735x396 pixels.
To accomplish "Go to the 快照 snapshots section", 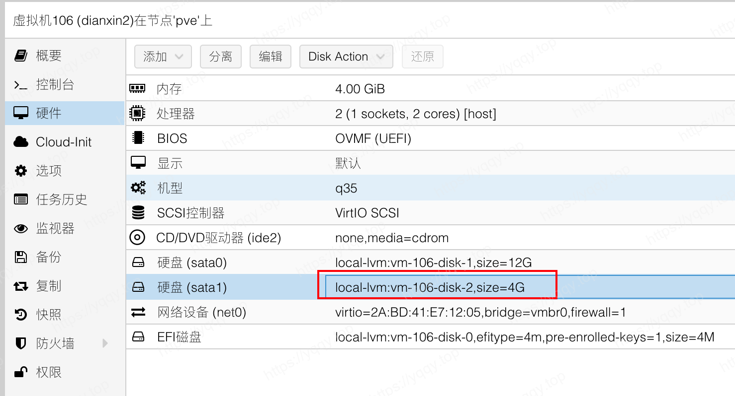I will (x=49, y=314).
